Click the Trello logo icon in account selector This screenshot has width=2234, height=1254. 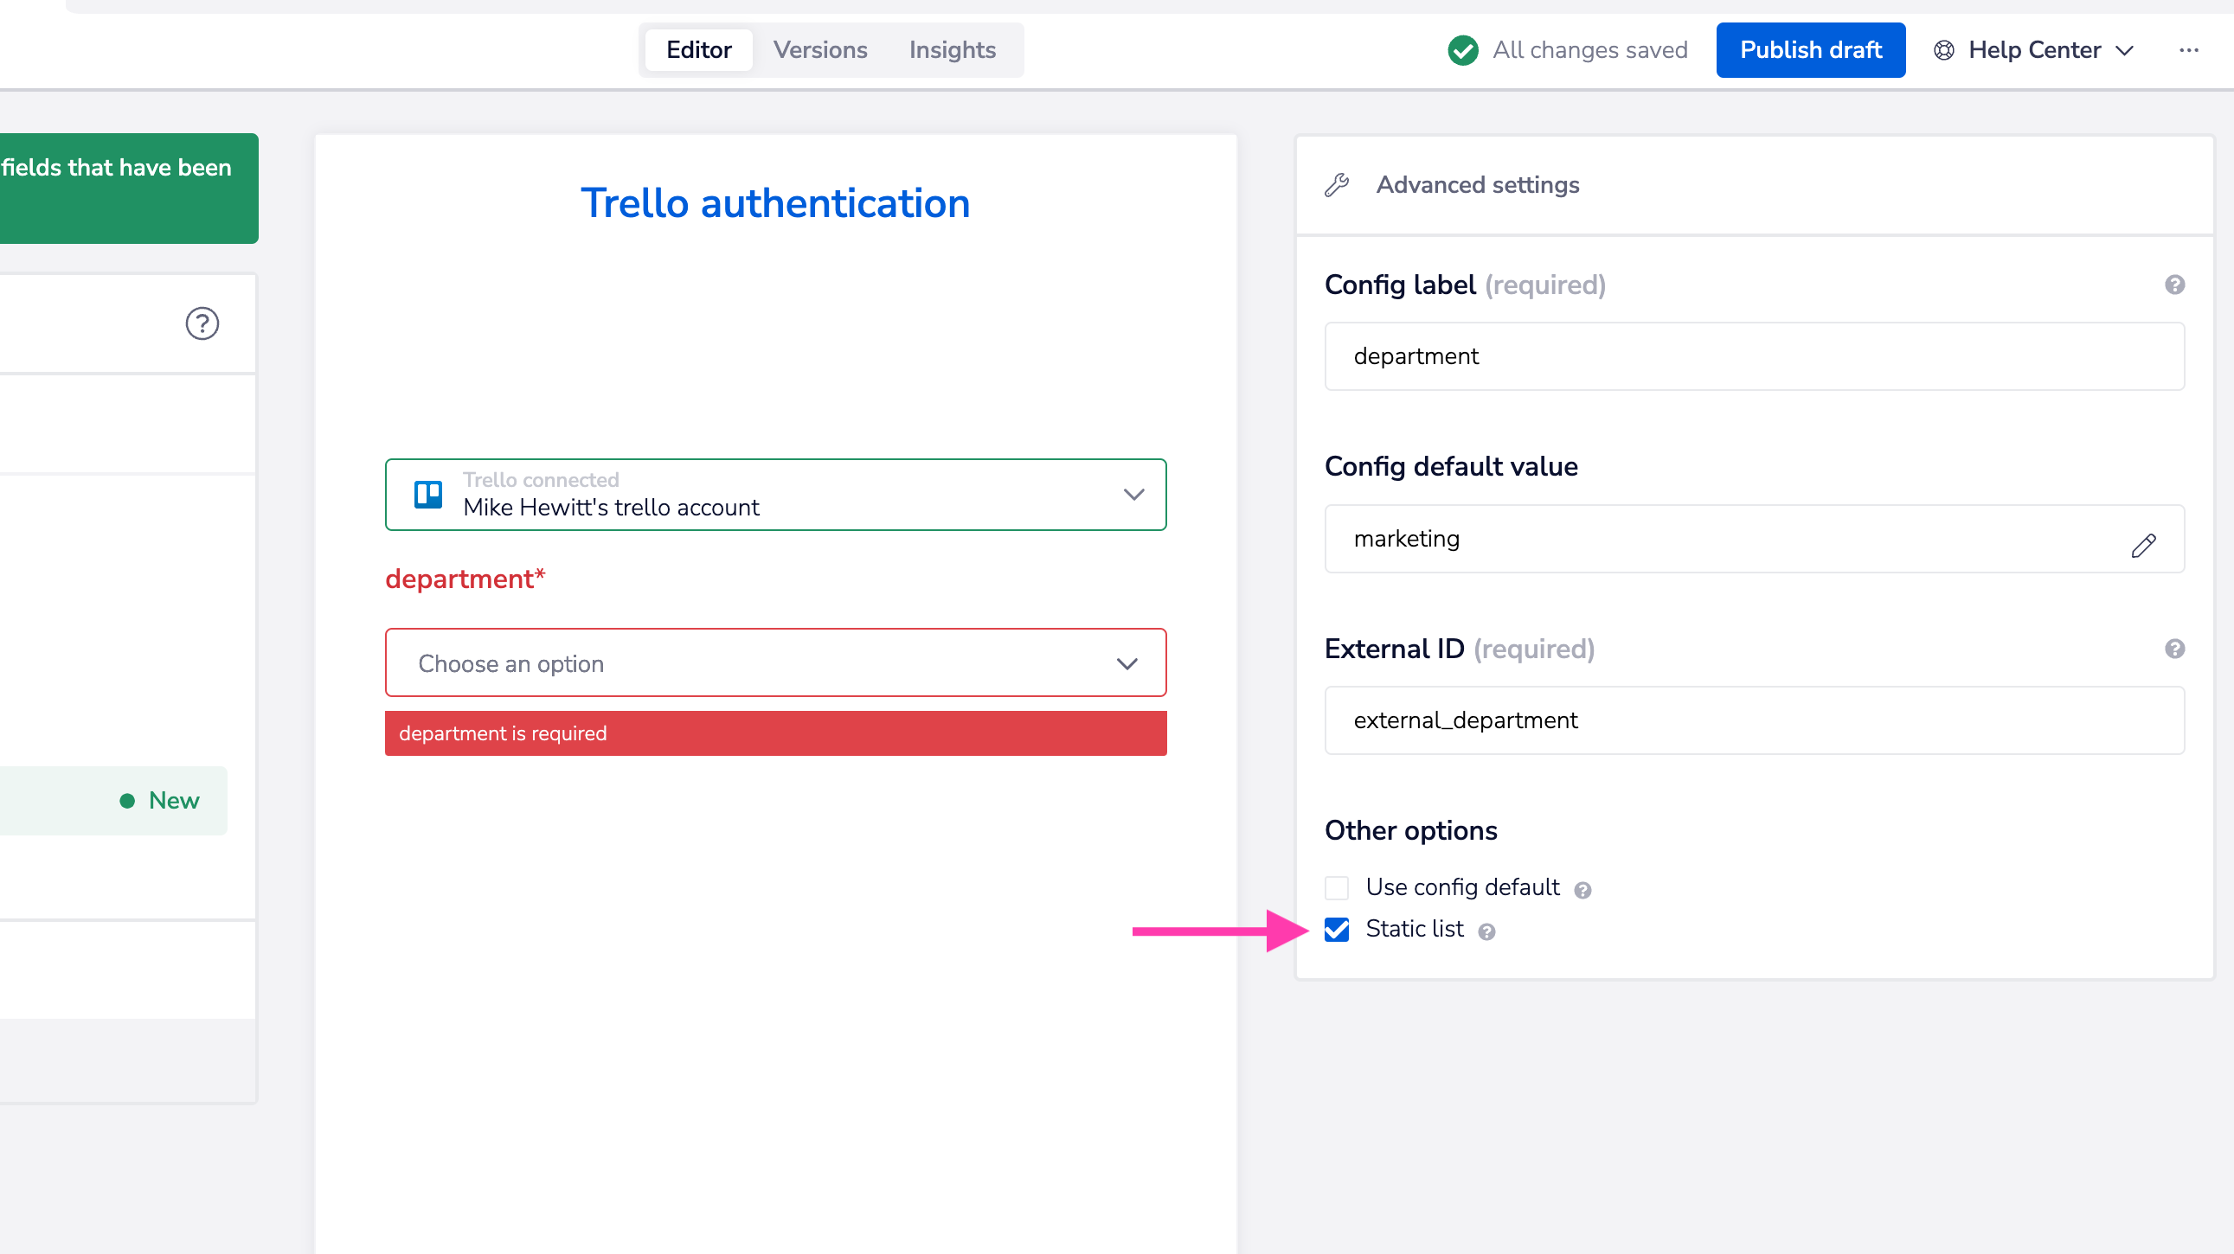(428, 494)
